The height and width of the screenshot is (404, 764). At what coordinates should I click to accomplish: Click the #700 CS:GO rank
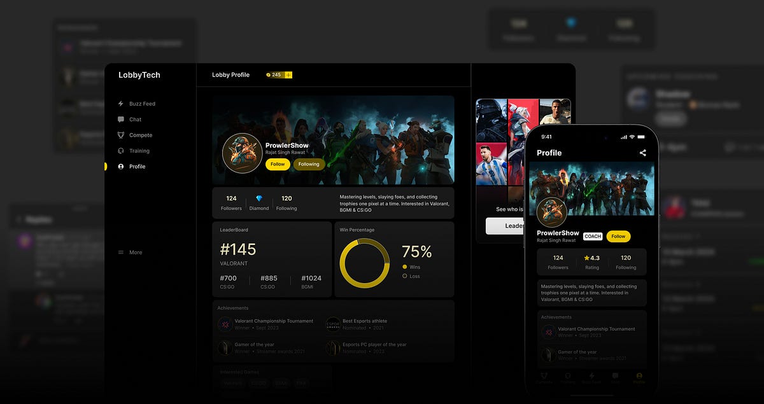228,282
